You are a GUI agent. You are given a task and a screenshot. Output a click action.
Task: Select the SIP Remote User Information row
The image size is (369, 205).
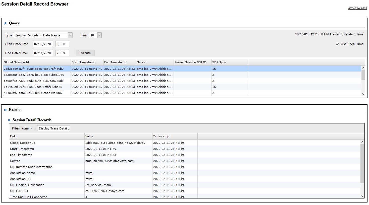(185, 167)
